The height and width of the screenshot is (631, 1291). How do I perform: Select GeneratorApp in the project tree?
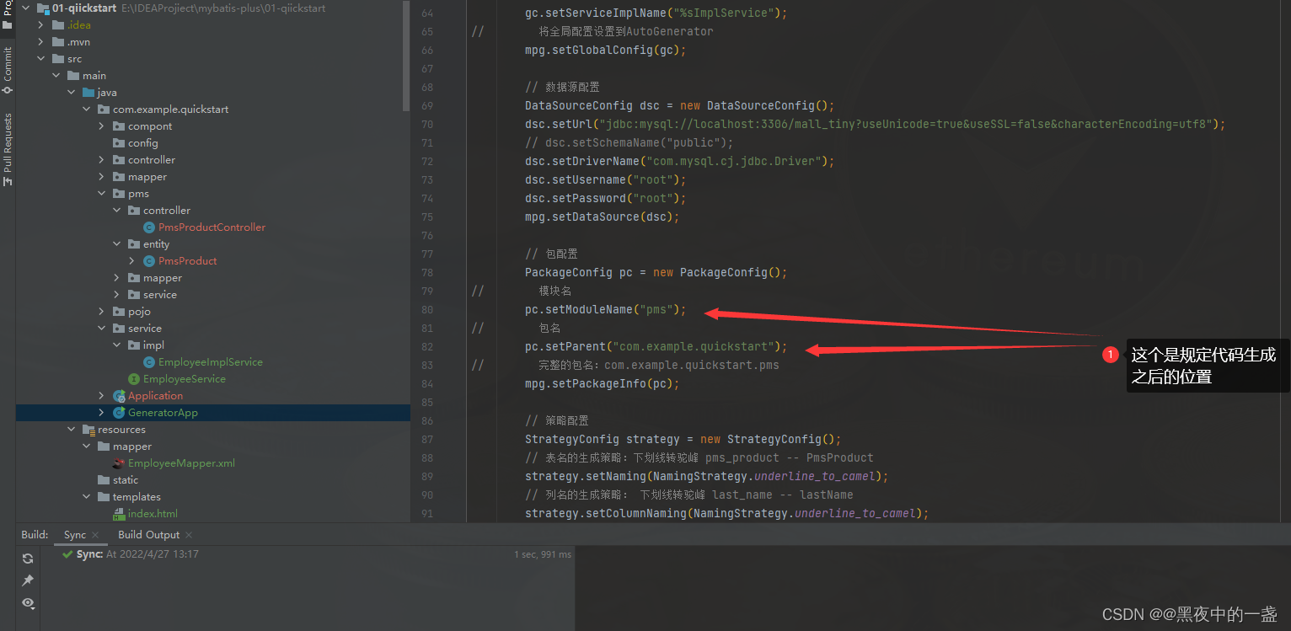163,412
